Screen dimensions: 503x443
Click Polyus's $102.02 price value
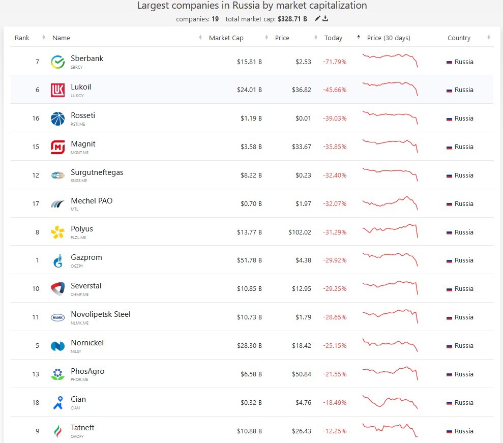(300, 232)
